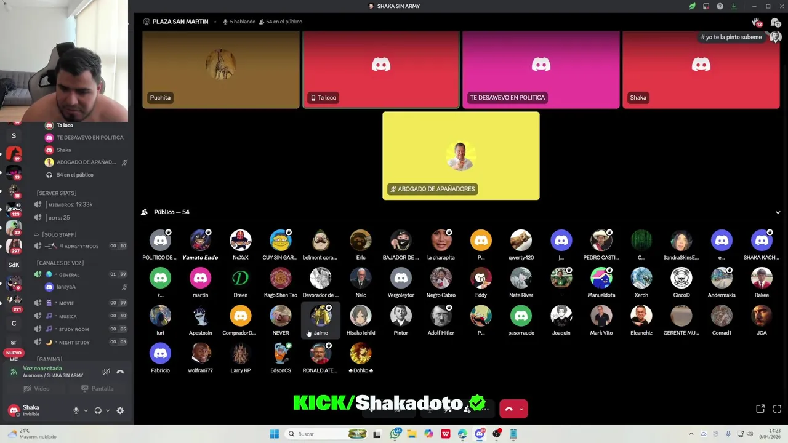Pop out the stage into a window
The height and width of the screenshot is (443, 788).
coord(760,409)
